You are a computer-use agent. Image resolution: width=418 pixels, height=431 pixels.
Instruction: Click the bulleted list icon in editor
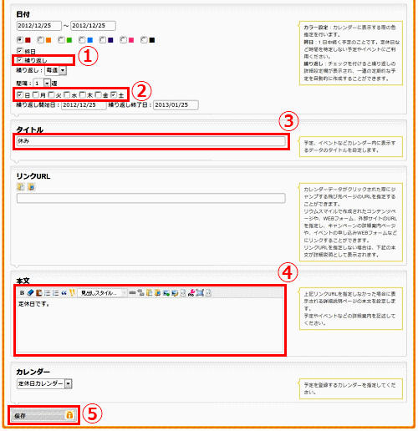coord(47,292)
